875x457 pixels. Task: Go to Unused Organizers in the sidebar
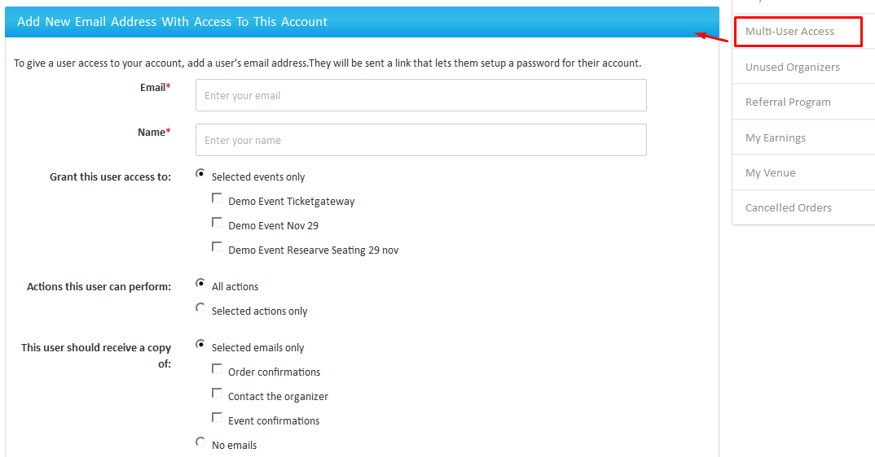tap(792, 67)
